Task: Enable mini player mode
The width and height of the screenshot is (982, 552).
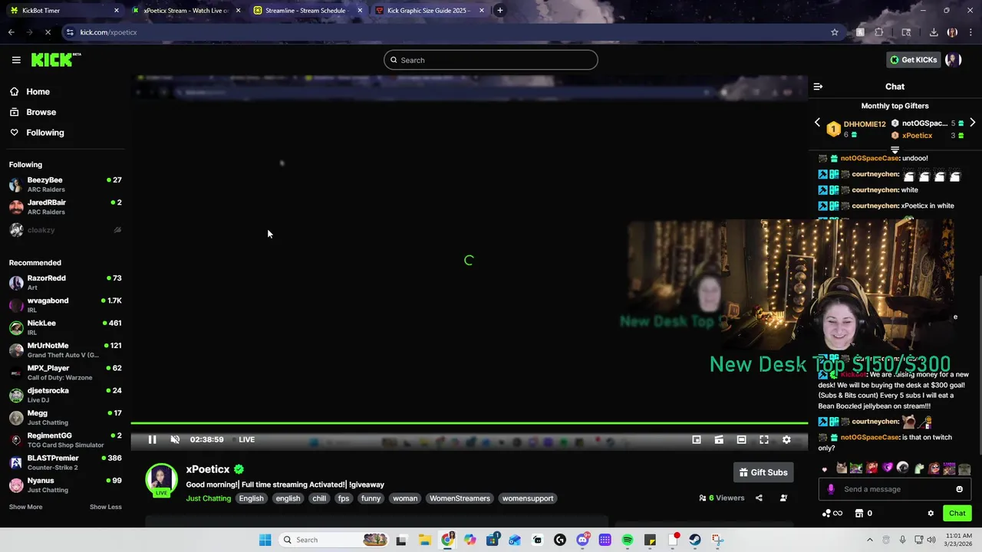Action: (697, 439)
